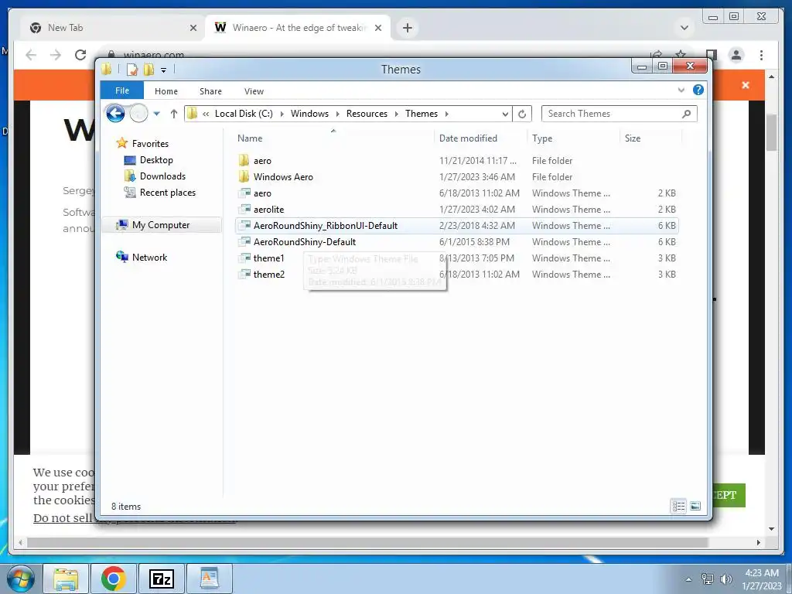792x594 pixels.
Task: Click the Properties quick access toolbar icon
Action: pyautogui.click(x=131, y=69)
